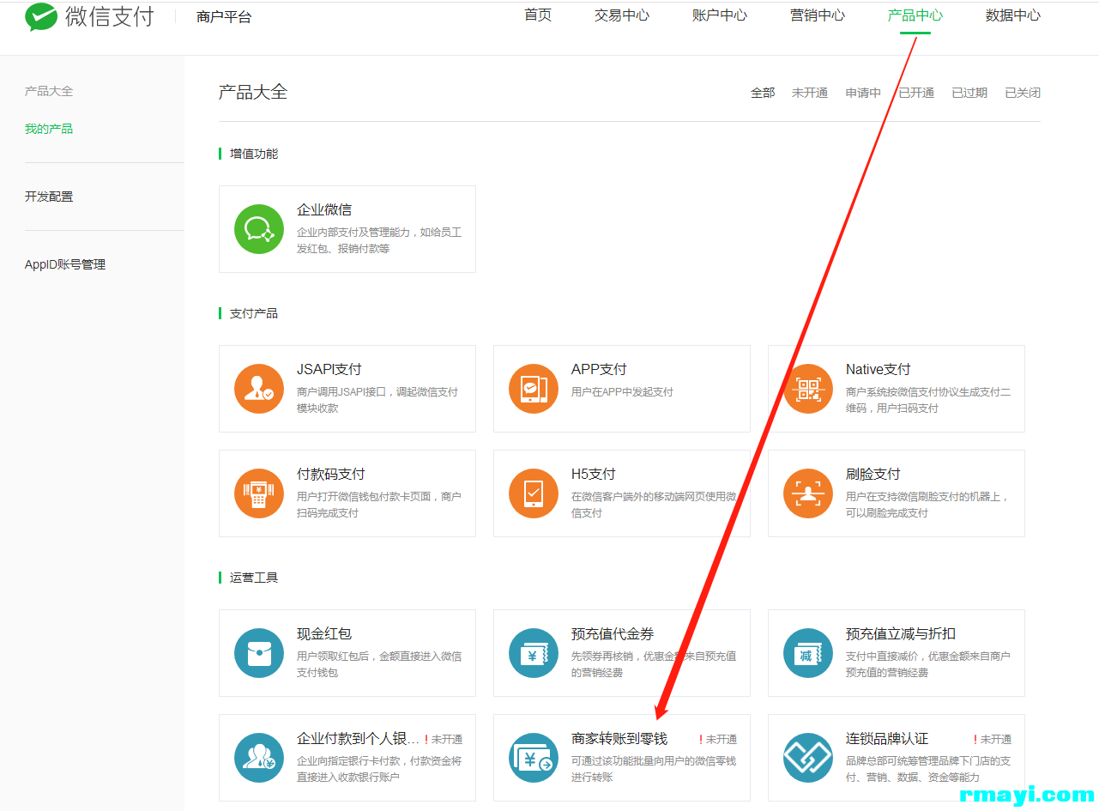1099x811 pixels.
Task: Filter products by 已开通
Action: coord(916,93)
